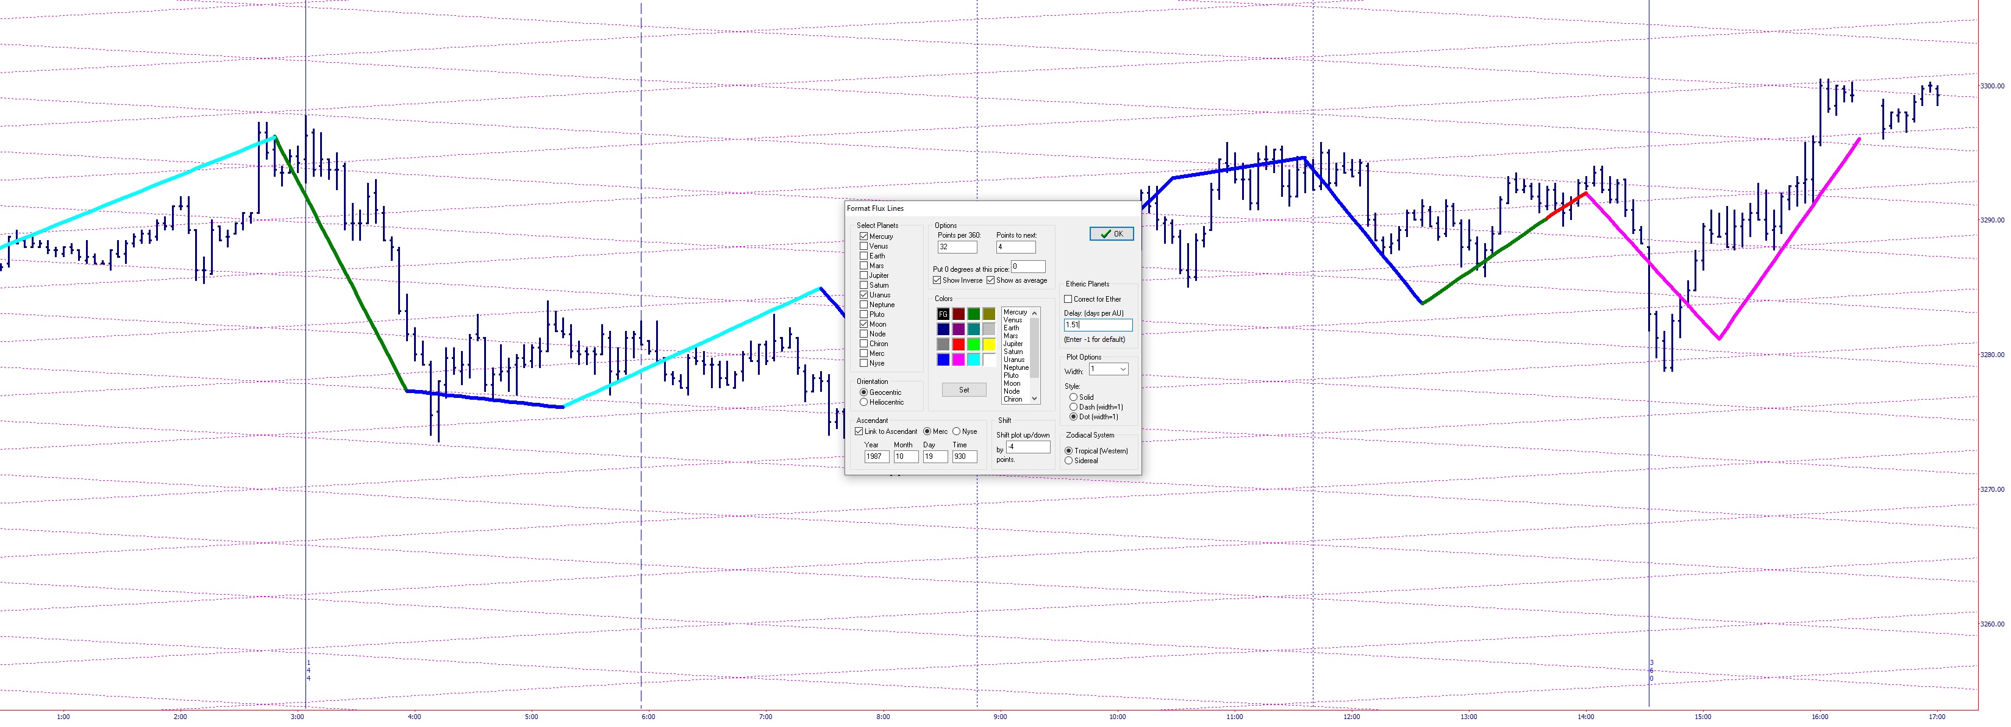The width and height of the screenshot is (2011, 727).
Task: Toggle the Show as average checkbox
Action: [x=991, y=280]
